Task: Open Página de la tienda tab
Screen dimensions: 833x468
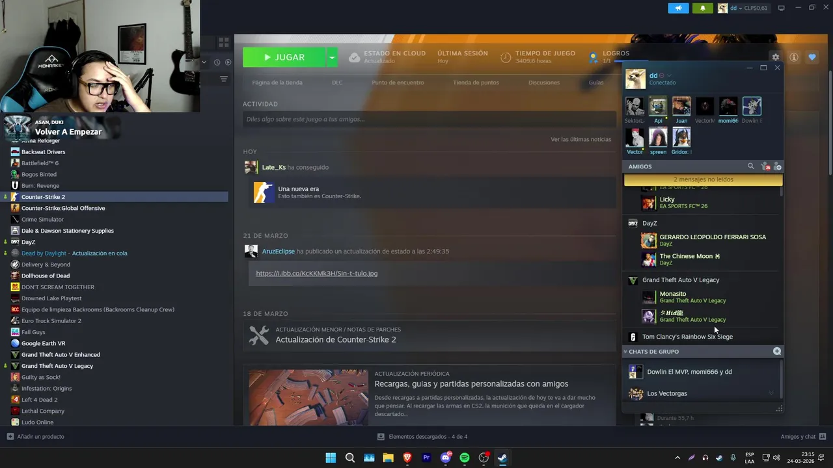Action: 277,83
